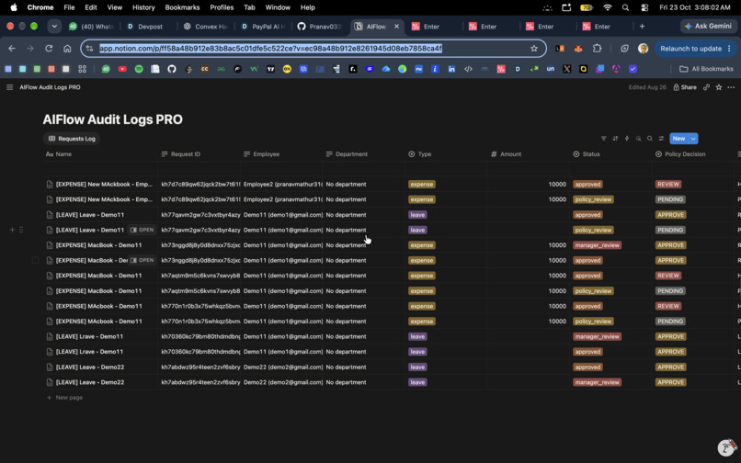Click the Chrome back arrow
Viewport: 741px width, 463px height.
[x=12, y=48]
